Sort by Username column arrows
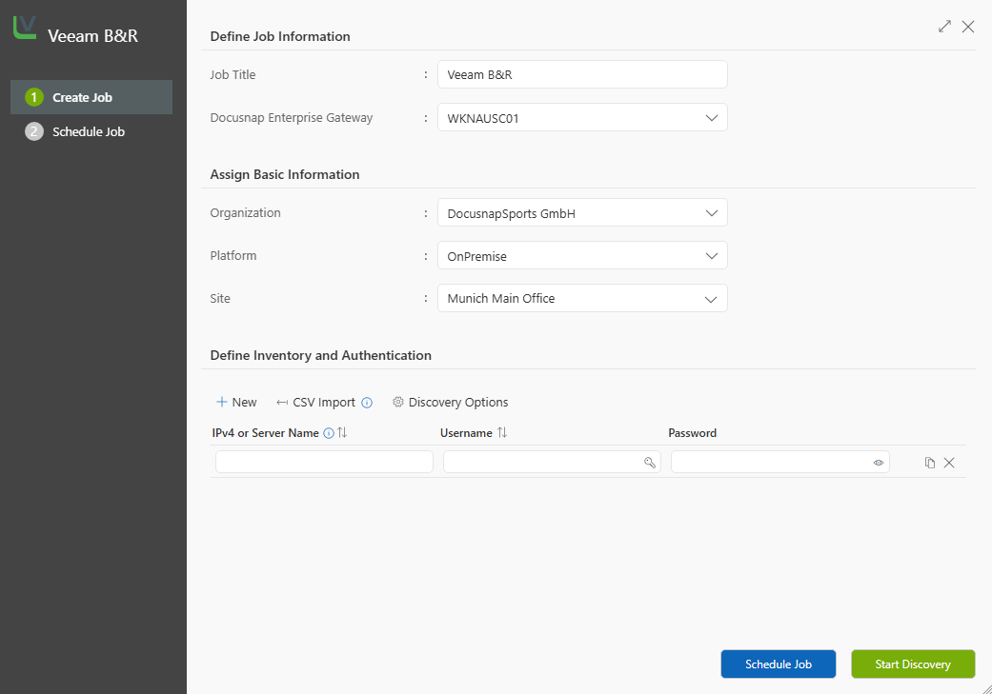Image resolution: width=992 pixels, height=694 pixels. click(x=502, y=433)
